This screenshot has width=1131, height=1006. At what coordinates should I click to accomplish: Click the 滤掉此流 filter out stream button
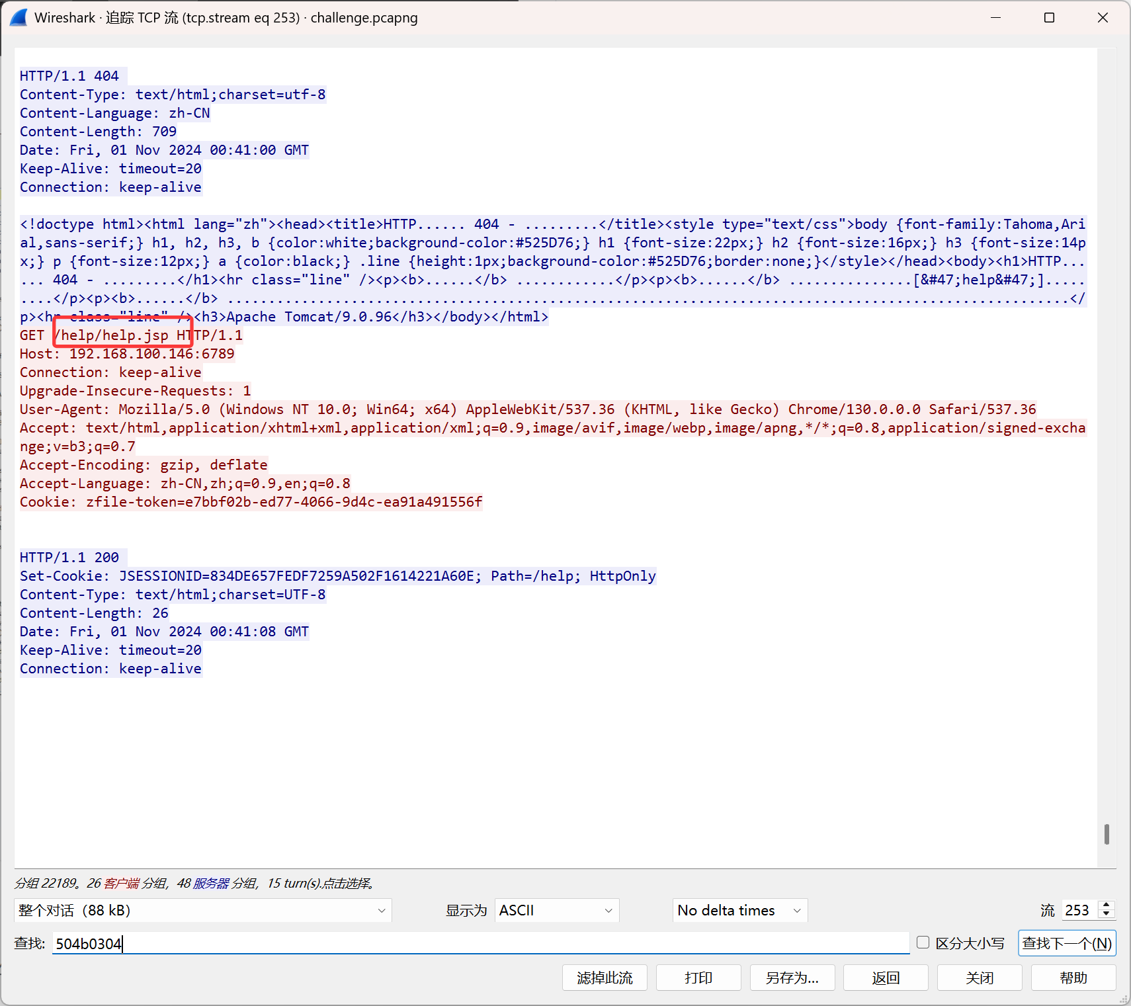605,978
